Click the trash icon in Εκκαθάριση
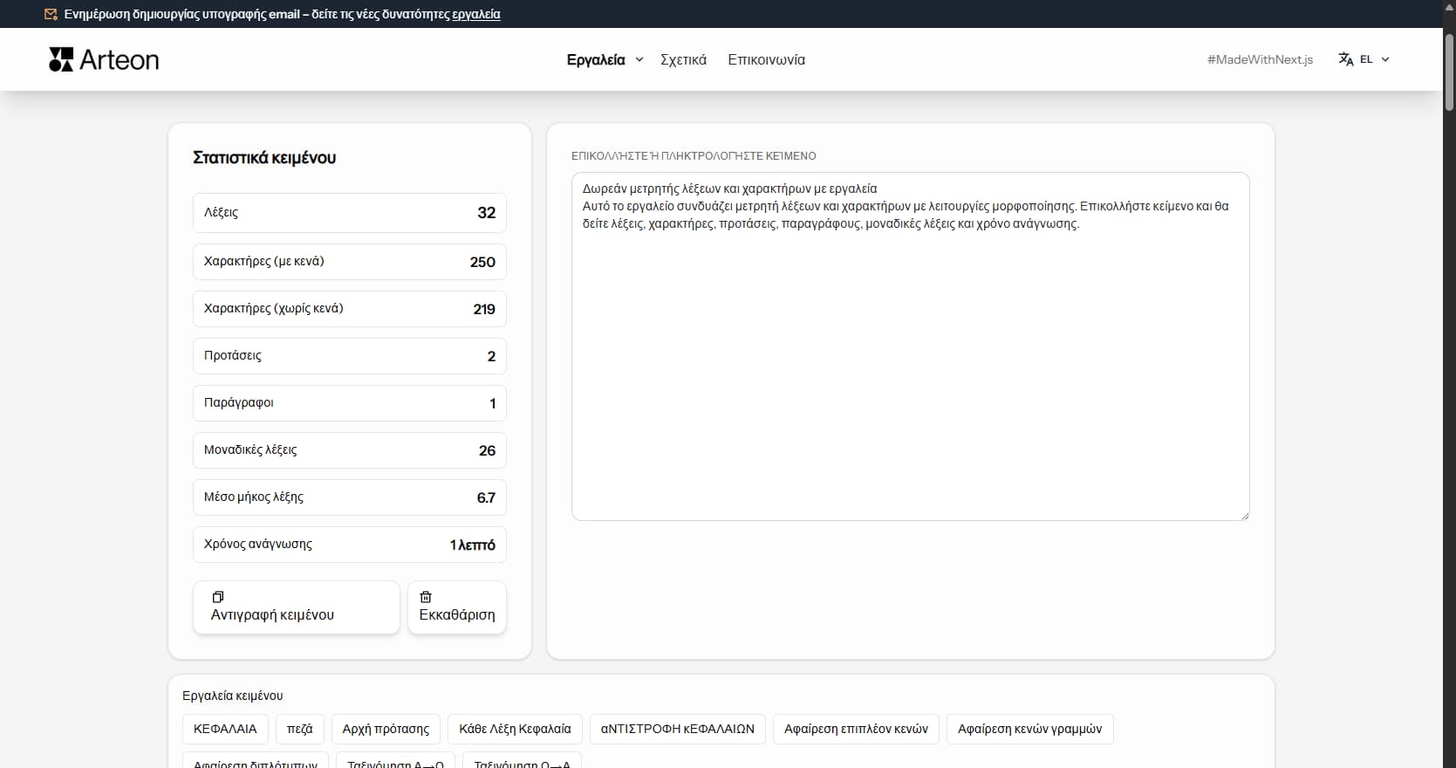 426,597
